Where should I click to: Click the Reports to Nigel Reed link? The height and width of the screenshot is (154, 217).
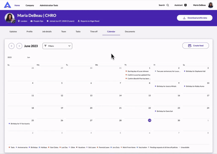tap(90, 21)
